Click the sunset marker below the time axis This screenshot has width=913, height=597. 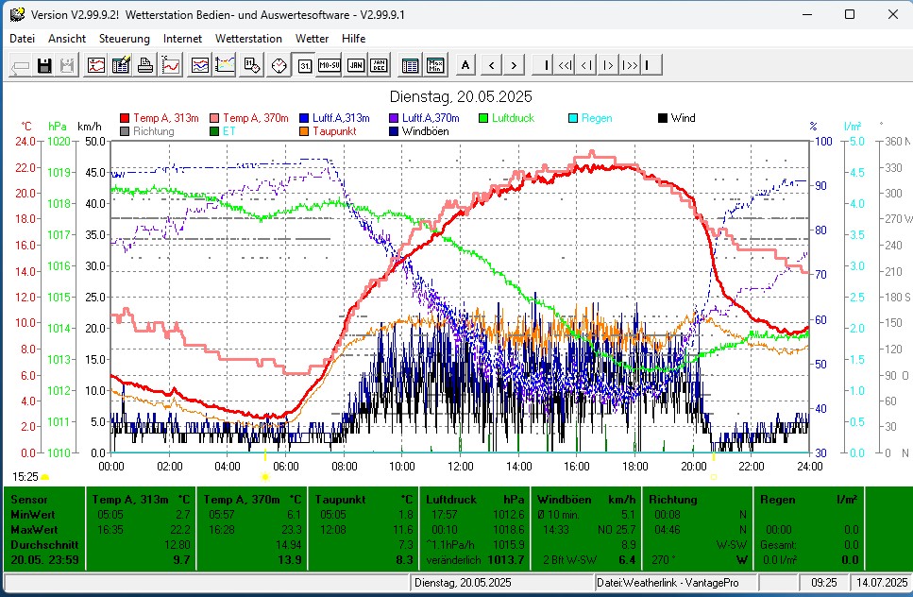[x=713, y=477]
